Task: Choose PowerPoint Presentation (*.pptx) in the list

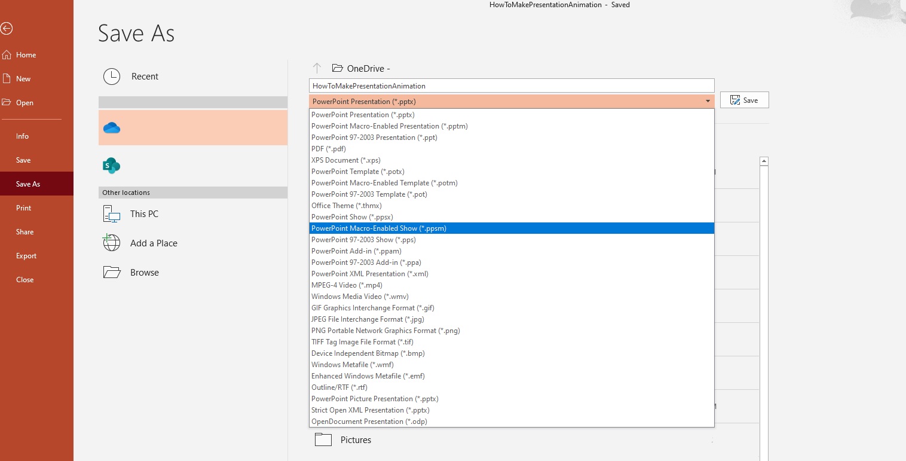Action: coord(512,115)
